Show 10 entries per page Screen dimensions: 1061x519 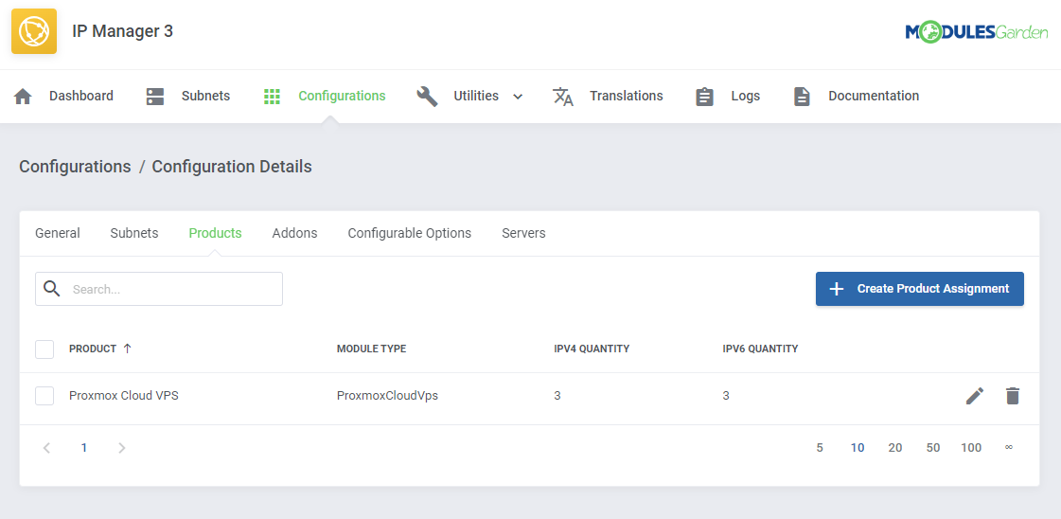[x=858, y=447]
